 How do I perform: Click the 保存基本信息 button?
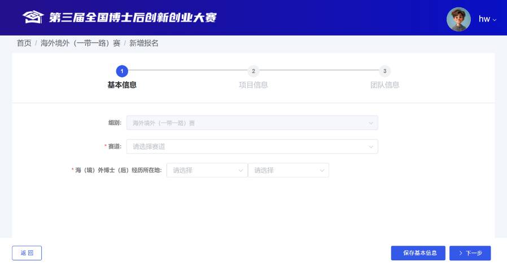[x=418, y=253]
